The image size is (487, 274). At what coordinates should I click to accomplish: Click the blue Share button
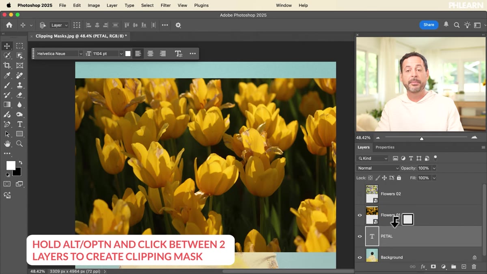[x=429, y=25]
